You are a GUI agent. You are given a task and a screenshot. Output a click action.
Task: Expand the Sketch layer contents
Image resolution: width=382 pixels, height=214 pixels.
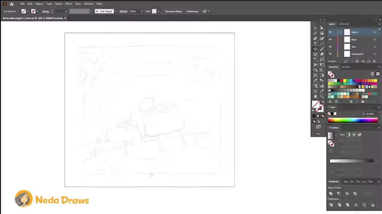(x=340, y=32)
